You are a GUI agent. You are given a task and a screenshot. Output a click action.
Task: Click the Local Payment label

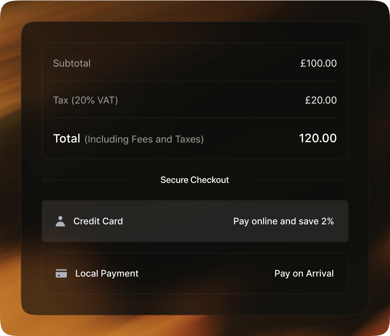pyautogui.click(x=107, y=274)
